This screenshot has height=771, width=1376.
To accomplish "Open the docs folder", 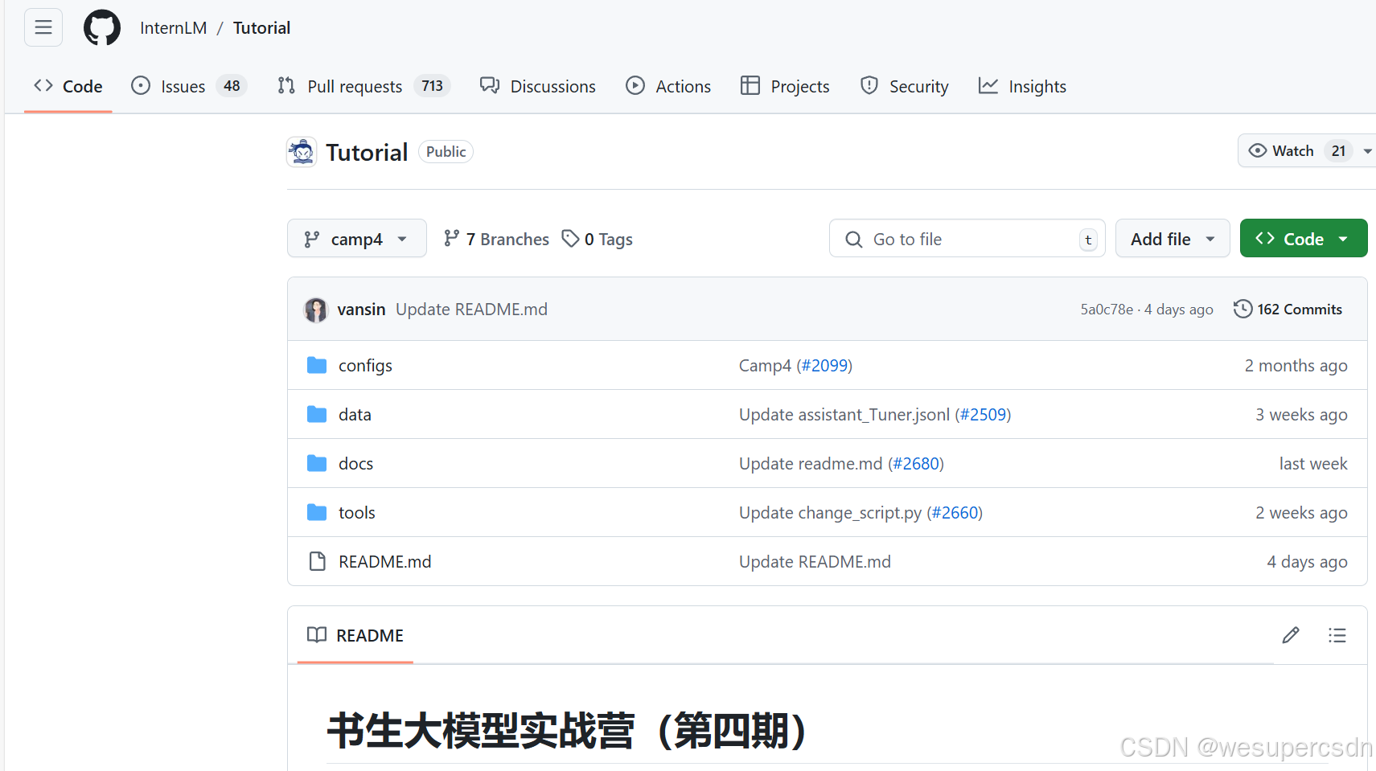I will 355,464.
